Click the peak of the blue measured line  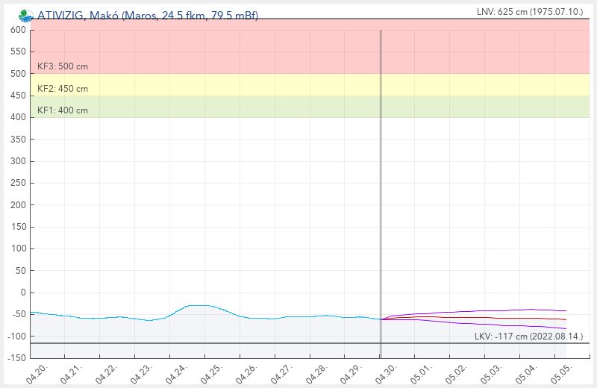199,305
